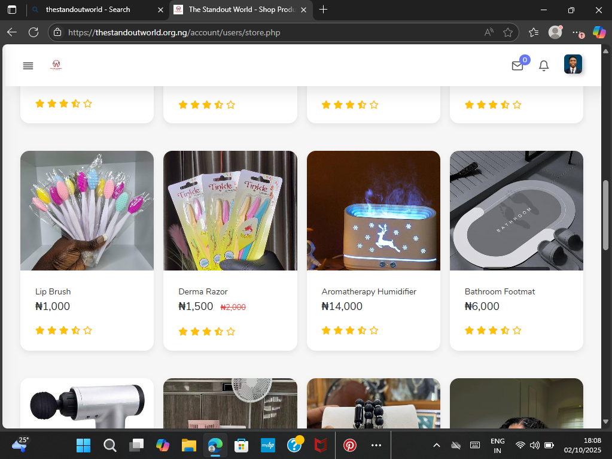
Task: Open the user profile avatar menu
Action: (x=573, y=65)
